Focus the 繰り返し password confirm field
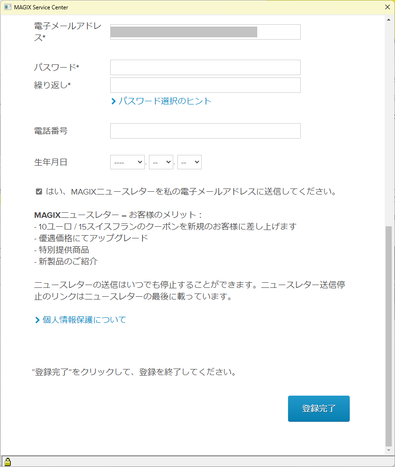Screen dimensions: 395x467 tap(205, 85)
